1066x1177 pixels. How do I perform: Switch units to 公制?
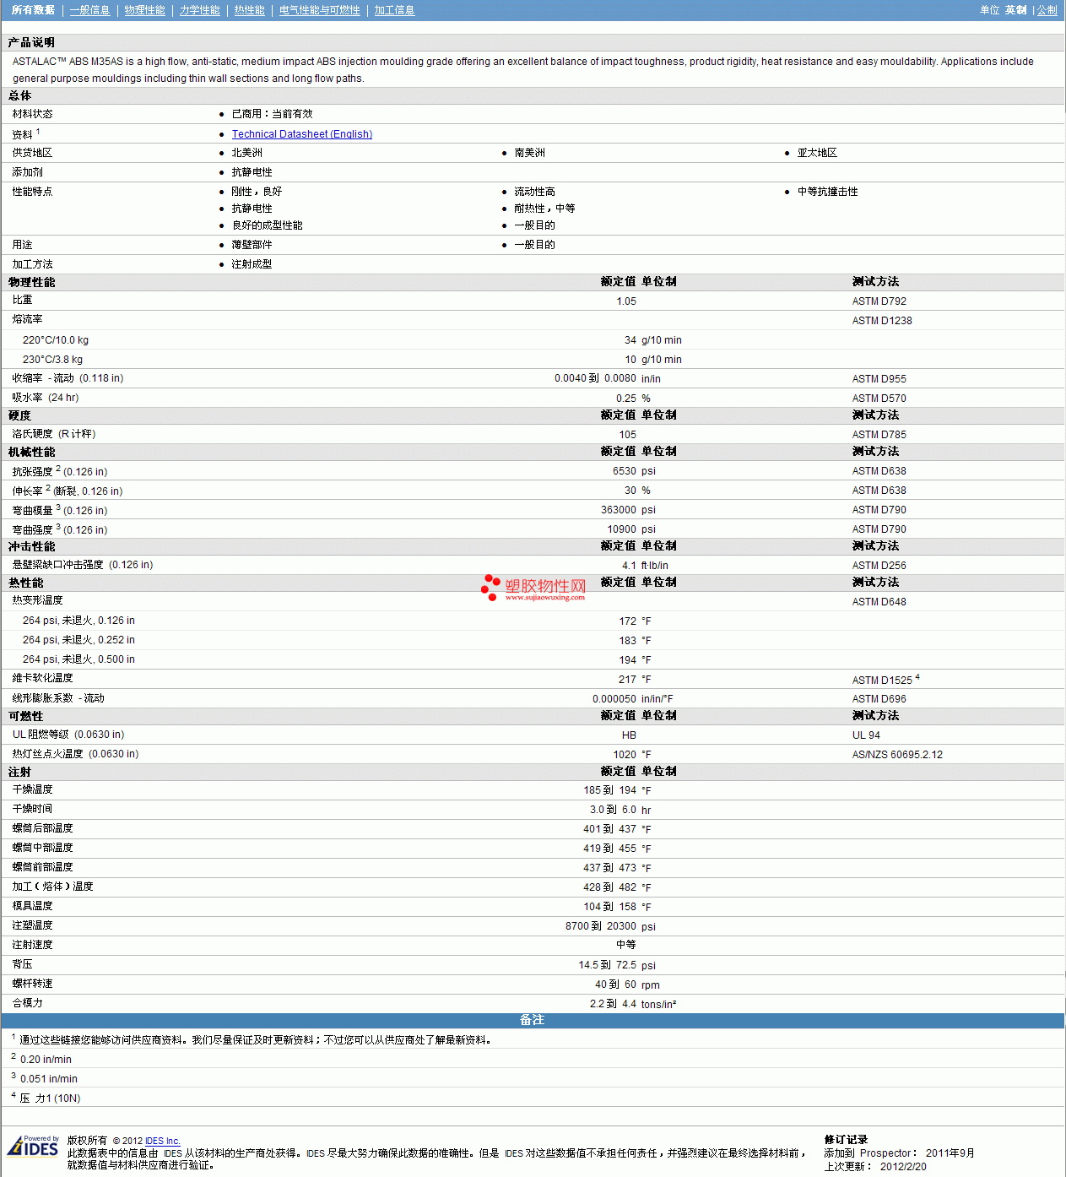click(1047, 10)
